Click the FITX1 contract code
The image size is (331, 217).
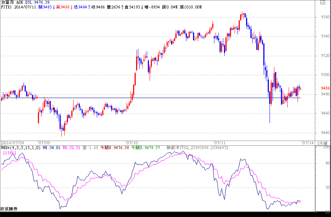[x=7, y=7]
